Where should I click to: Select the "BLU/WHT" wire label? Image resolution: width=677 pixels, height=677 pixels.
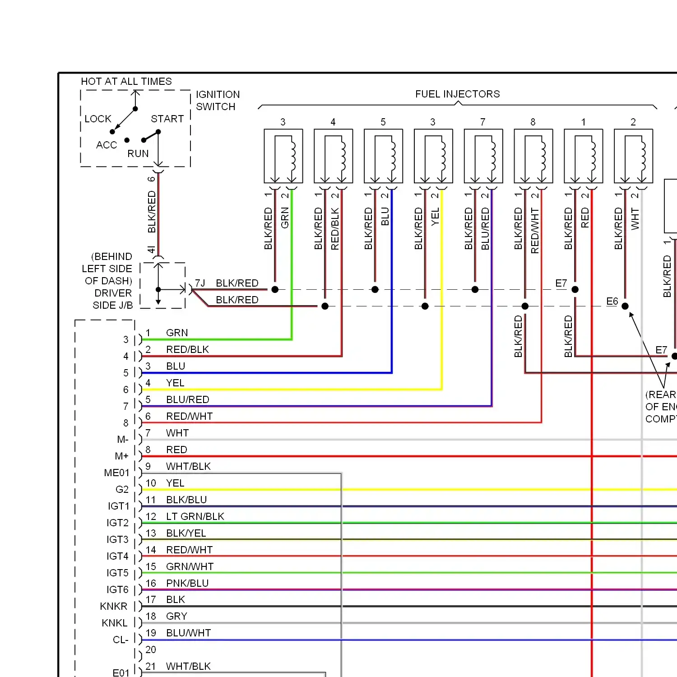(x=189, y=633)
